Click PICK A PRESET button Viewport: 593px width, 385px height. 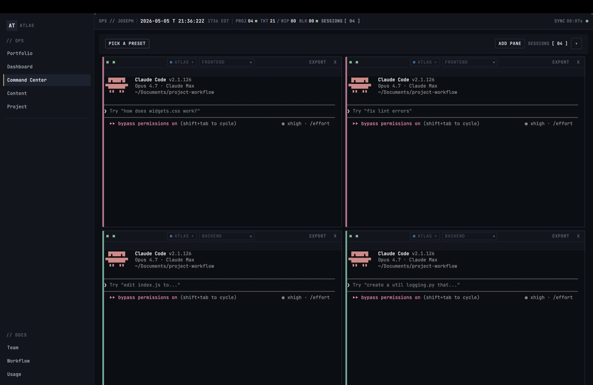click(x=127, y=44)
